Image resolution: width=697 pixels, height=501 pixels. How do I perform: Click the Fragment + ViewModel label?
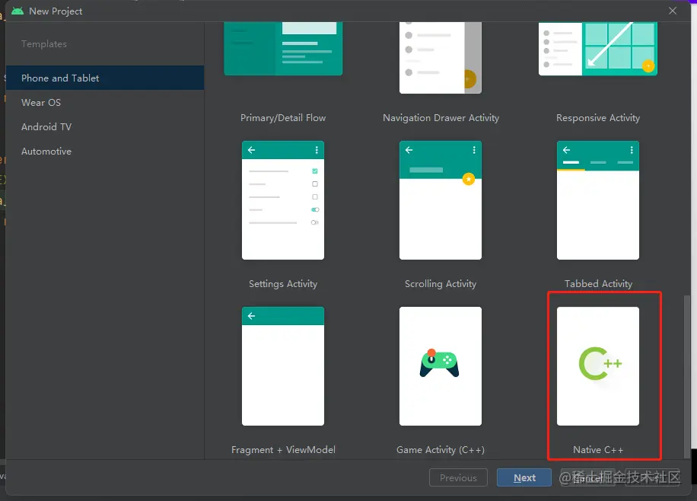click(283, 450)
